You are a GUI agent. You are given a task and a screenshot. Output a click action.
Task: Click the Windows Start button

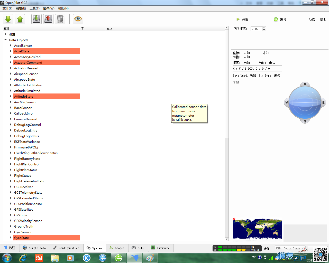click(7, 258)
